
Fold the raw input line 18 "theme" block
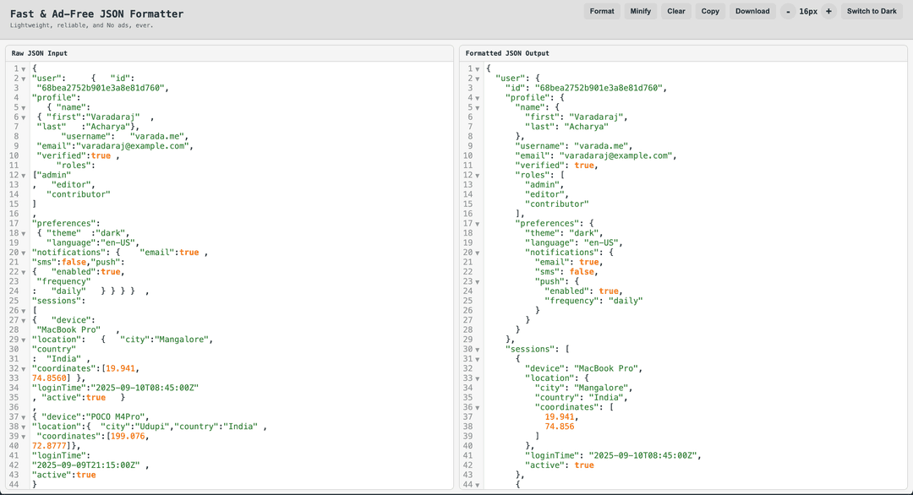(24, 234)
